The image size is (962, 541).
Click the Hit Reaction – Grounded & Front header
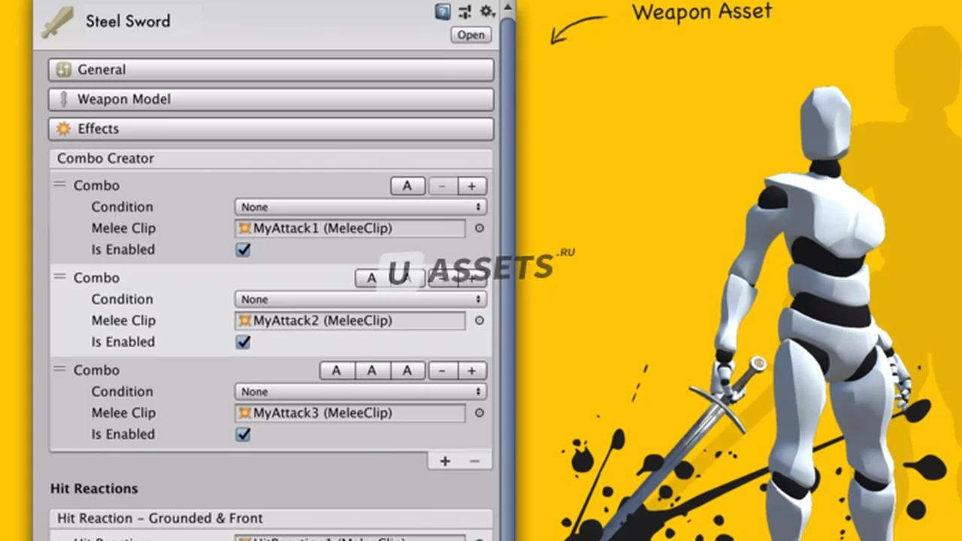271,518
